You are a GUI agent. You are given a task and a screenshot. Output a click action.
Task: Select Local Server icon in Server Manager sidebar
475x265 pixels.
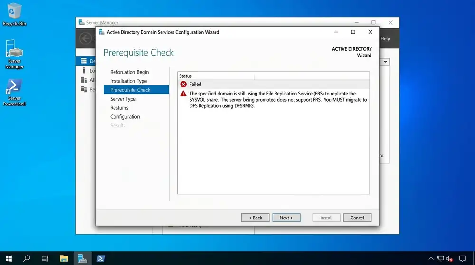(x=84, y=71)
